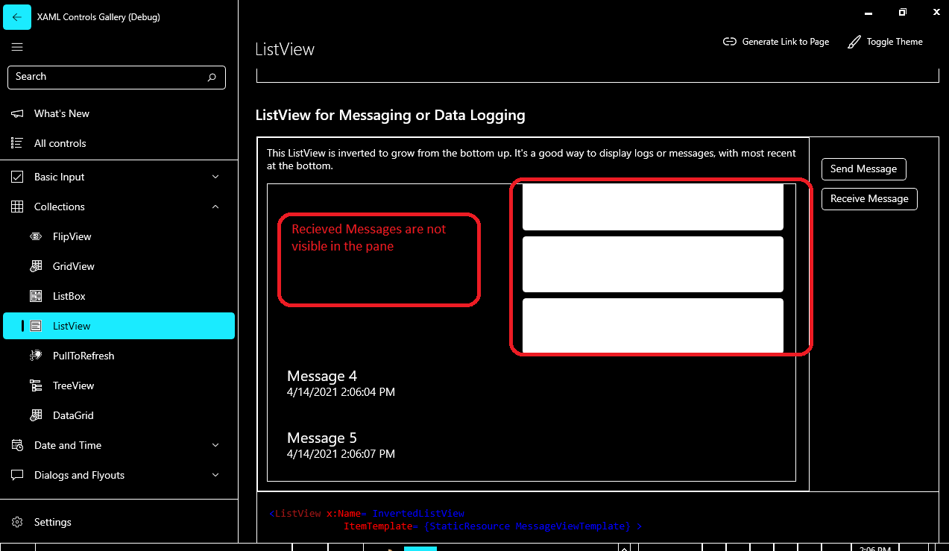Open All controls via its list icon
This screenshot has height=551, width=949.
pyautogui.click(x=17, y=143)
